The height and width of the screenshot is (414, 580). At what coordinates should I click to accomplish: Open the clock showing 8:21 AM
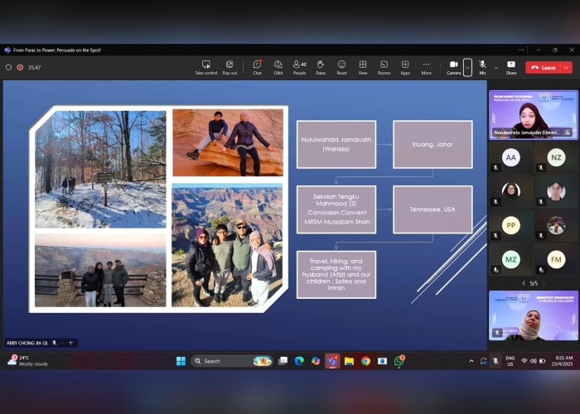click(x=563, y=361)
